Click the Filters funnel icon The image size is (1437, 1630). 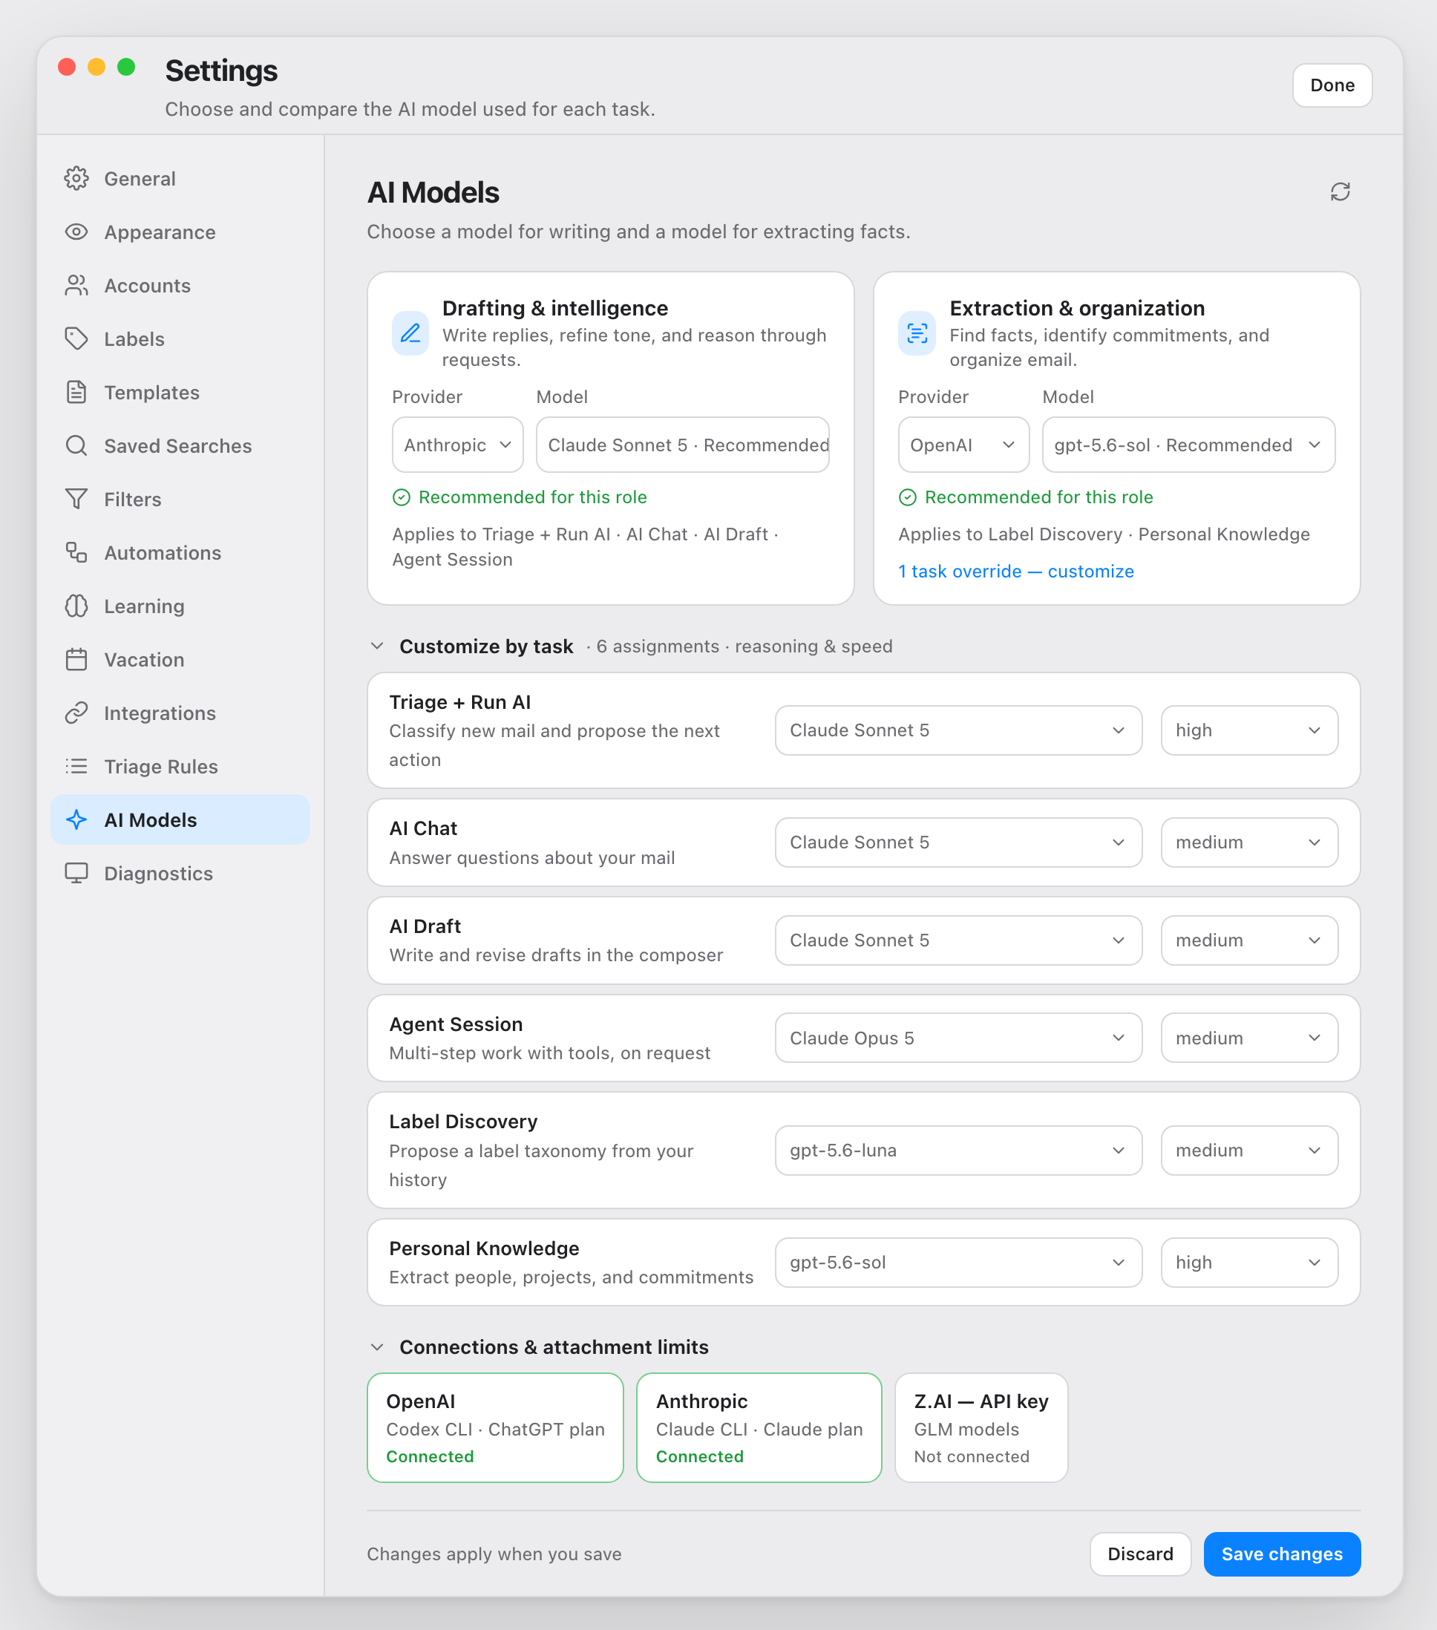click(76, 500)
